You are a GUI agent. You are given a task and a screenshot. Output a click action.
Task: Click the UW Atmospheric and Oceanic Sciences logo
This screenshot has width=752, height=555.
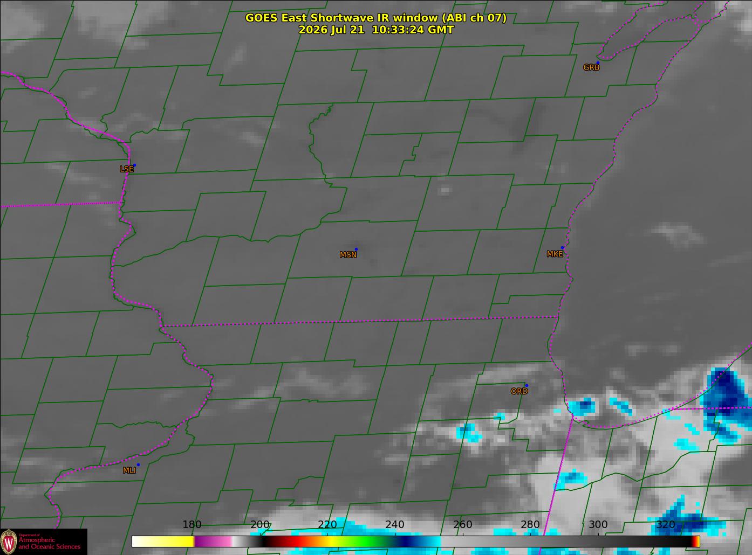(x=43, y=542)
